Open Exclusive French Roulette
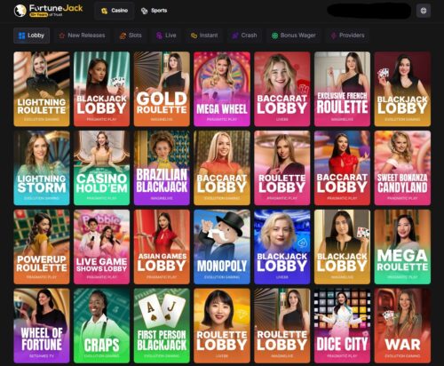 (x=342, y=89)
